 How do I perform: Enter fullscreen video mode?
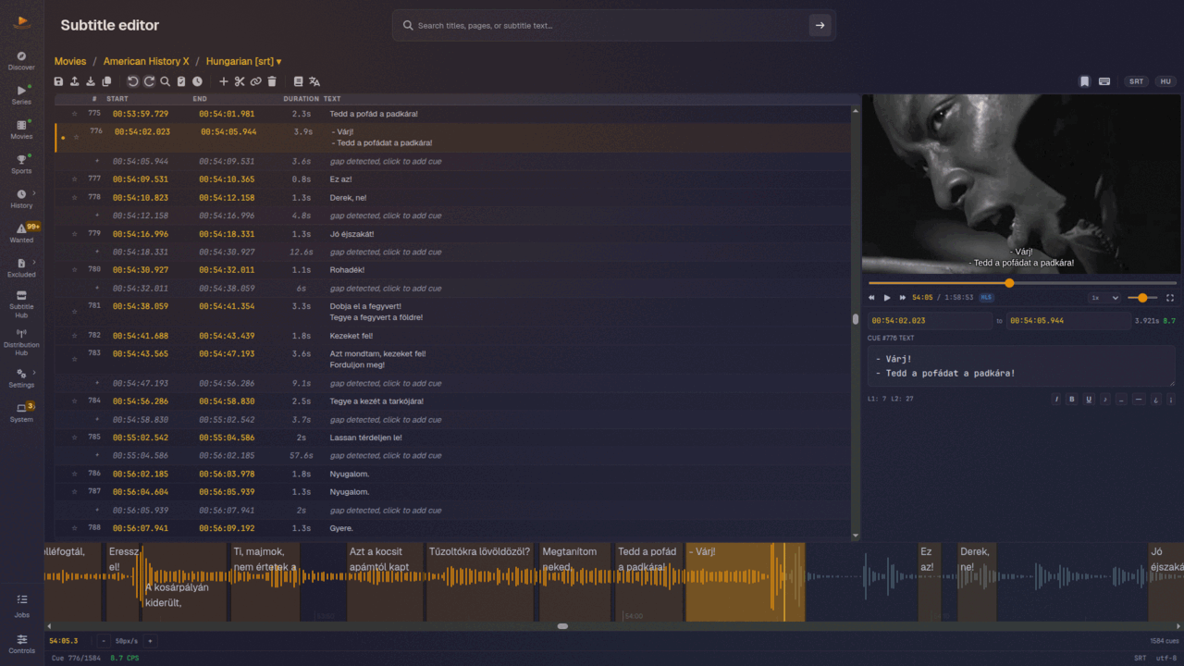click(1170, 298)
